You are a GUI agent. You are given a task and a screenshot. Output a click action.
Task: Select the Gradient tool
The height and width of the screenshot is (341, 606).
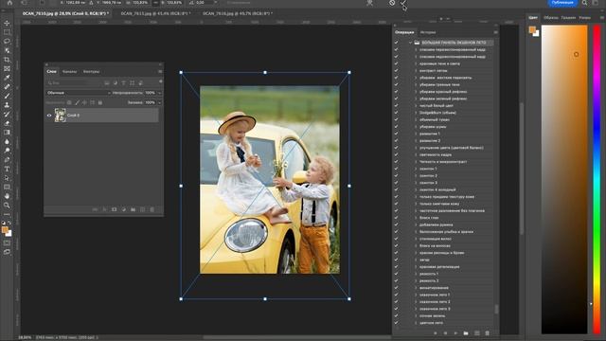7,133
